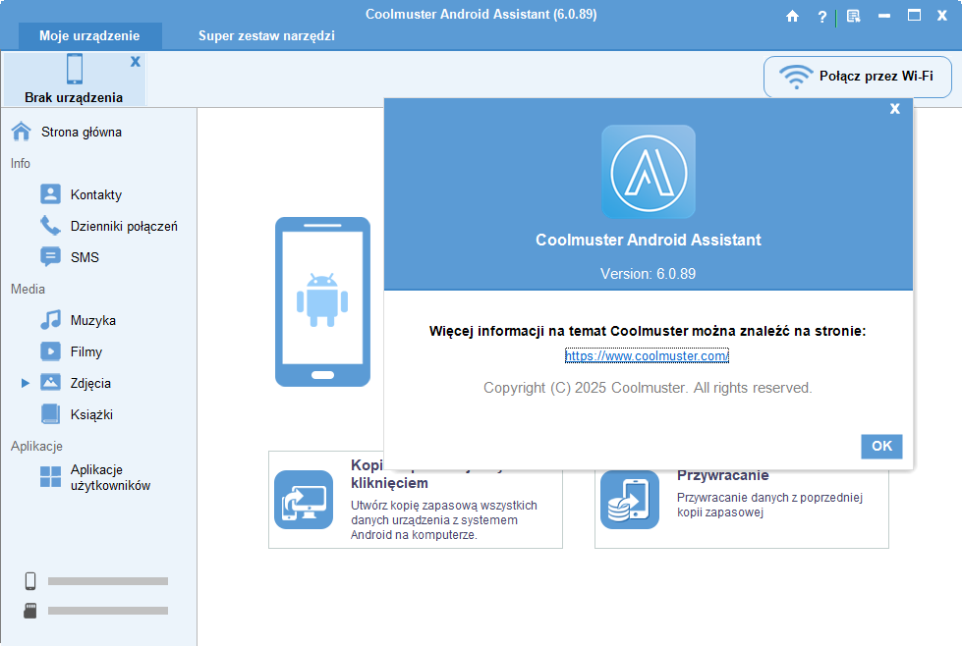Click Połącz przez Wi-Fi button
Viewport: 962px width, 647px height.
point(857,77)
